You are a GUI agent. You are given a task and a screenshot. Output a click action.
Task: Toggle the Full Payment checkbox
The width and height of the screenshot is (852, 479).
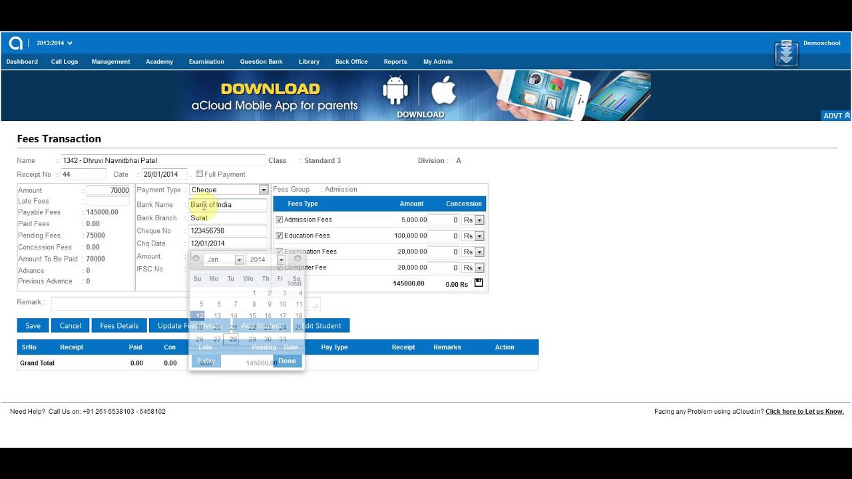[x=199, y=174]
